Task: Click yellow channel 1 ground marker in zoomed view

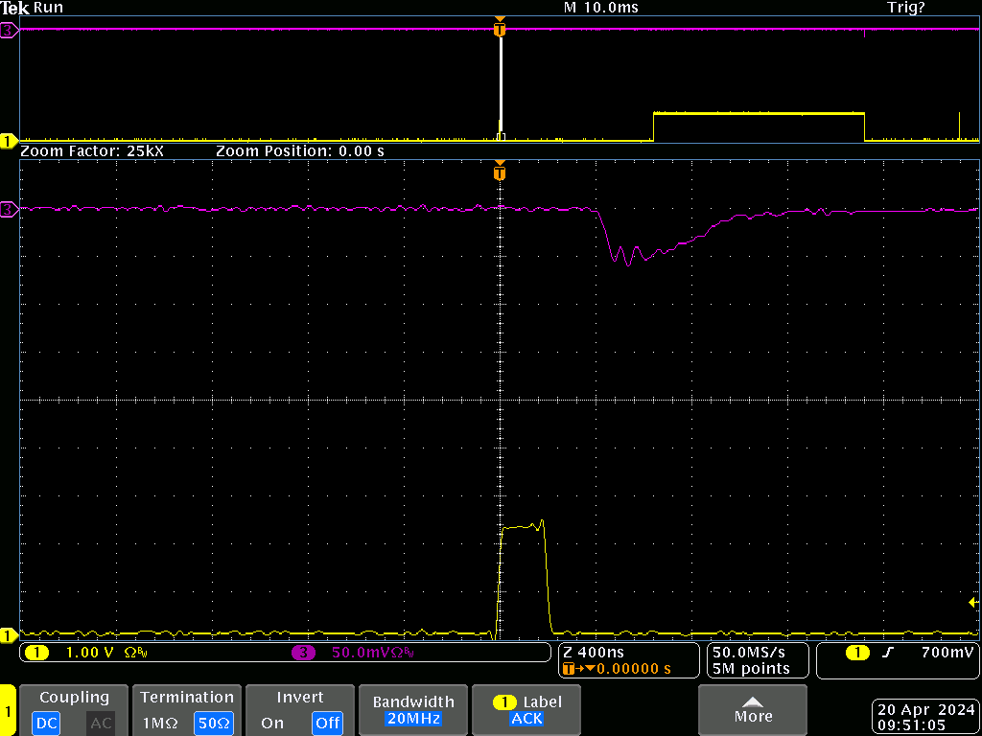Action: (9, 634)
